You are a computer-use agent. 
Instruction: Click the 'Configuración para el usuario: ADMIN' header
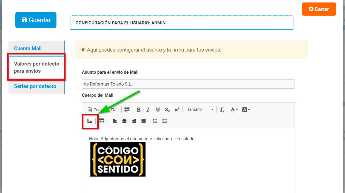121,23
